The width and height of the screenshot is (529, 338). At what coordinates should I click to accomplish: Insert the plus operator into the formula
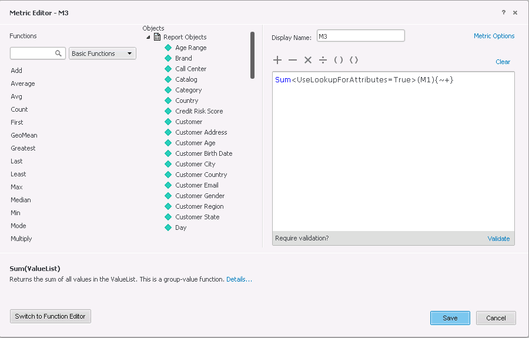277,60
